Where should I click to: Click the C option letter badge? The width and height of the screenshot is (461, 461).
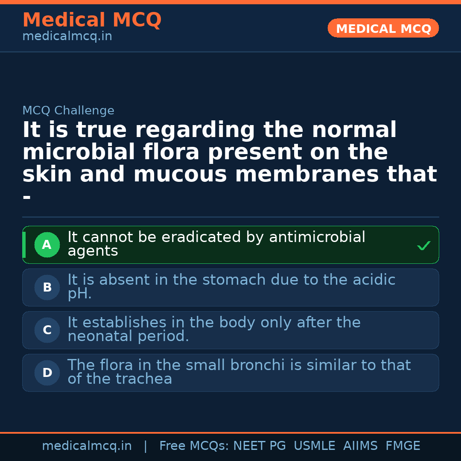click(47, 330)
